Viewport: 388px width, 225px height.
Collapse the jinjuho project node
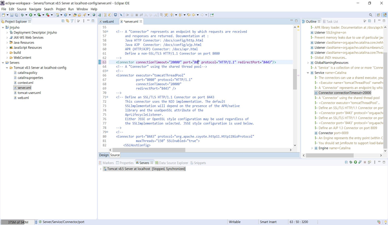point(3,27)
